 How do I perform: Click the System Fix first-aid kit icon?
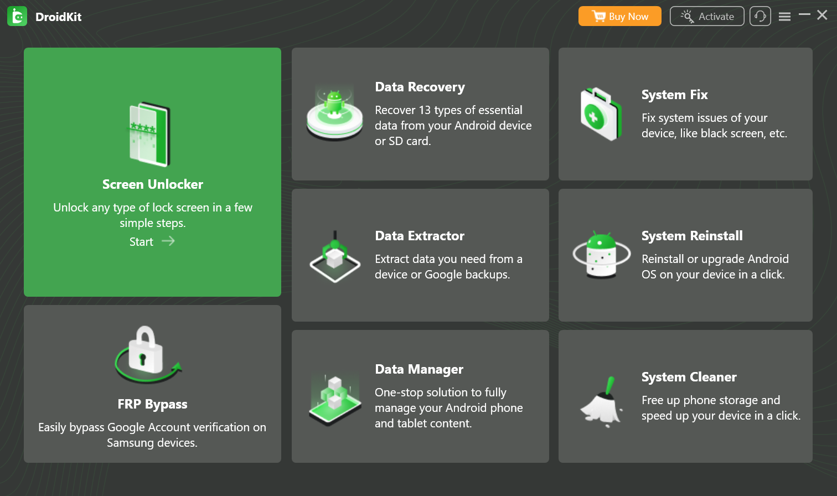tap(600, 113)
